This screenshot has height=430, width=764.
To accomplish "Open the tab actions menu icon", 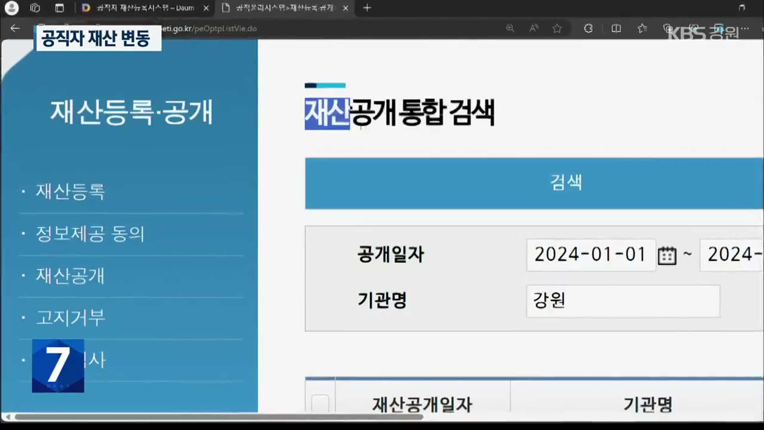I will point(60,8).
